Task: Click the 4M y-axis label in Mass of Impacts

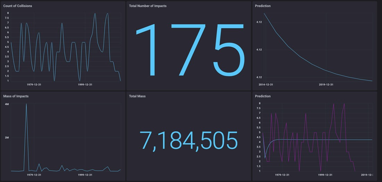Action: [7, 104]
